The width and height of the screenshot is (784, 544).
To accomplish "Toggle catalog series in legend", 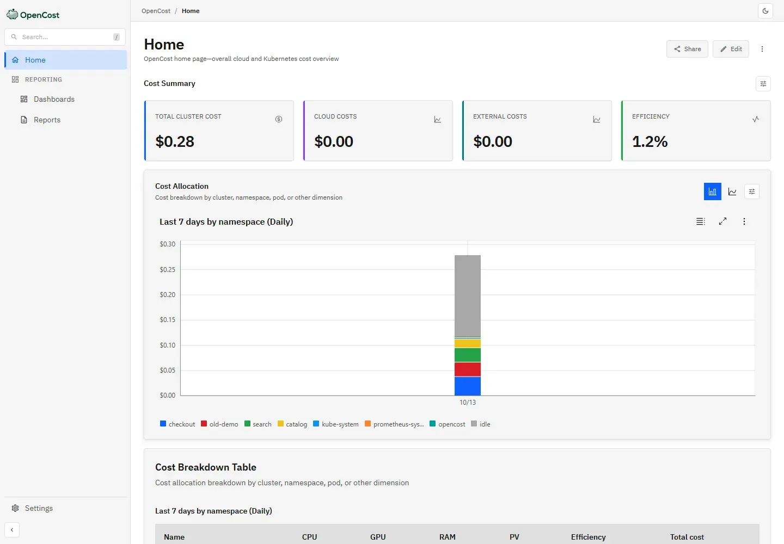I will (292, 424).
